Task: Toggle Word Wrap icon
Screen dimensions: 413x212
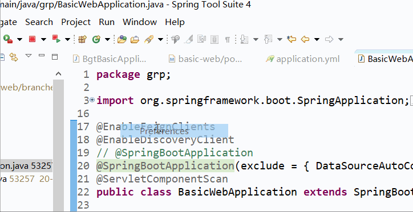Action: pos(203,39)
